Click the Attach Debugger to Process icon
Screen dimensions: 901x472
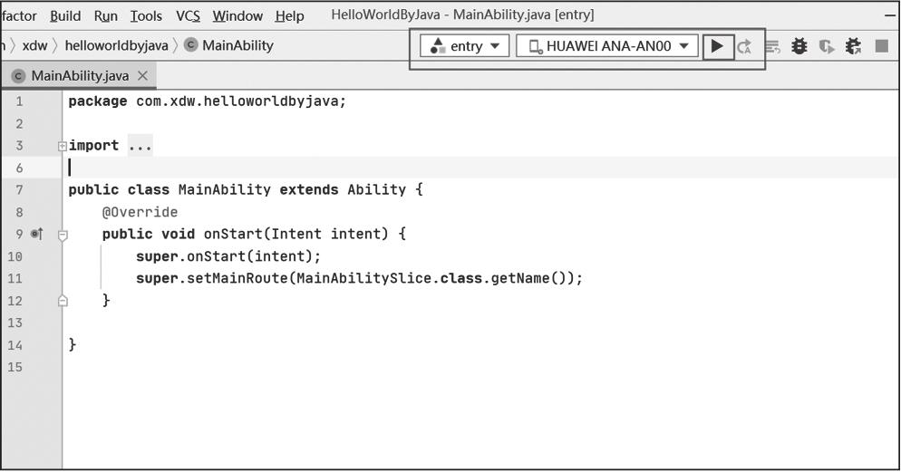tap(853, 46)
